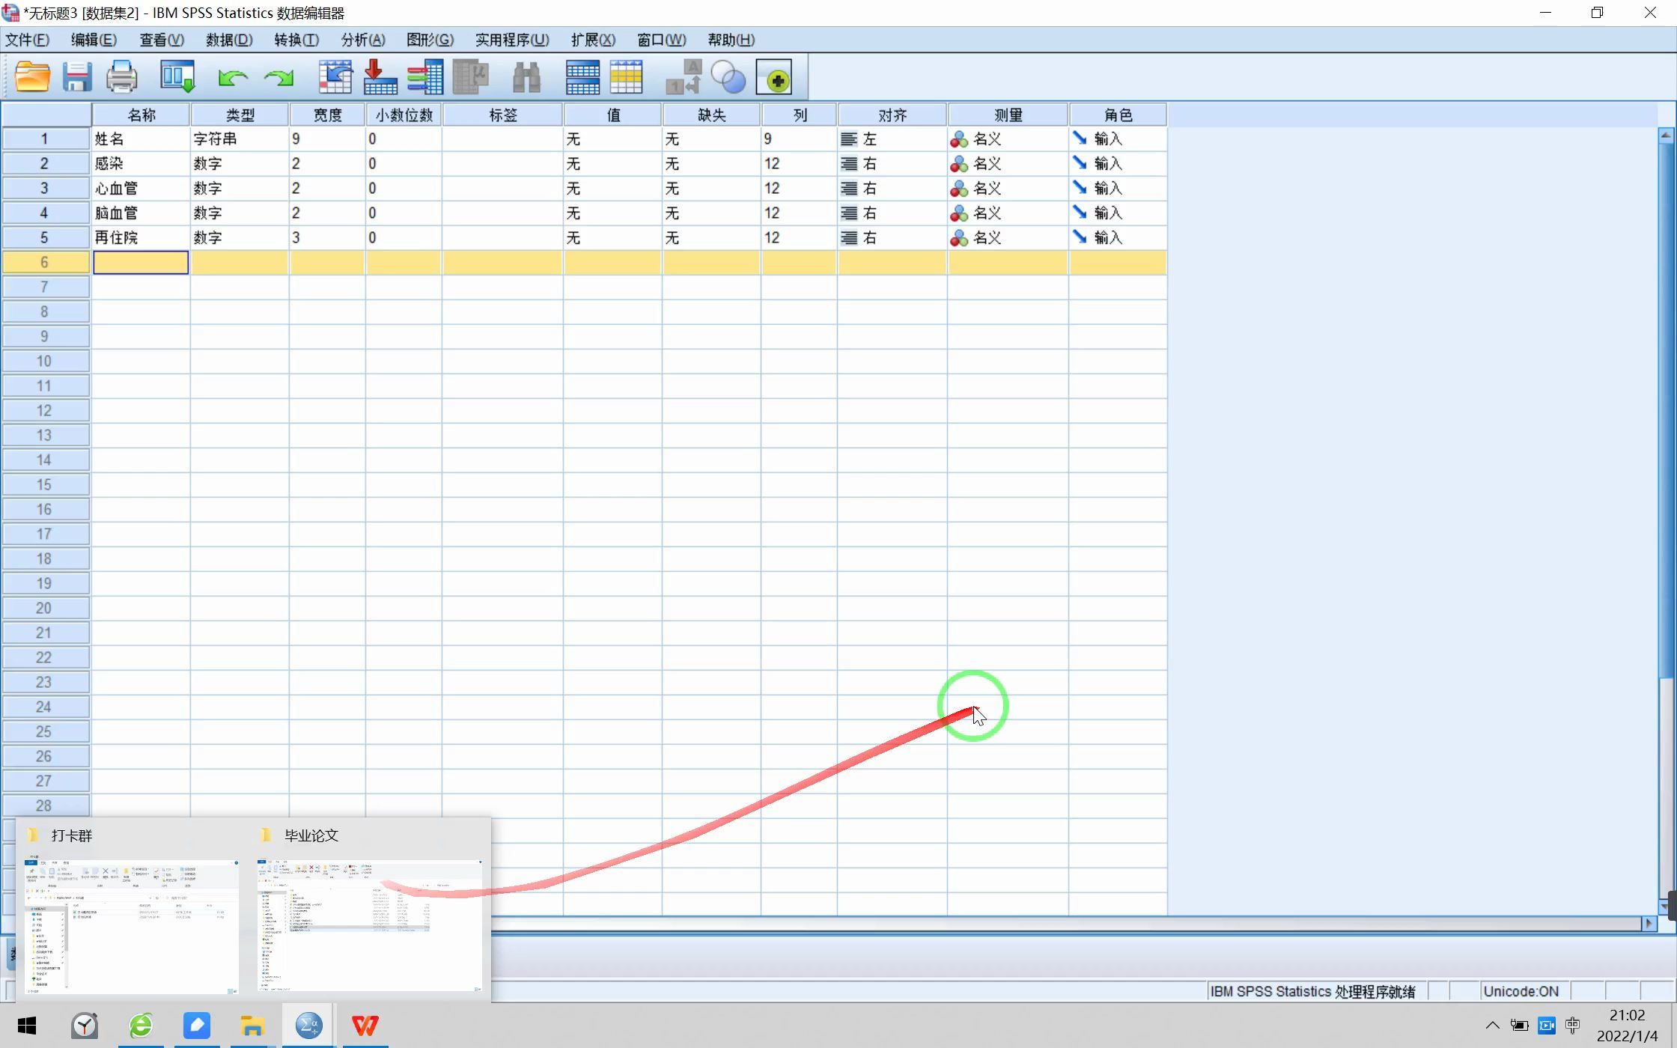Open the 数据(D) menu
This screenshot has height=1048, width=1677.
point(229,40)
